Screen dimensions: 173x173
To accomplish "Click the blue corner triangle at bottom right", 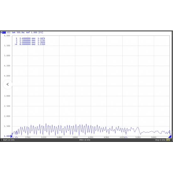I will (x=170, y=137).
